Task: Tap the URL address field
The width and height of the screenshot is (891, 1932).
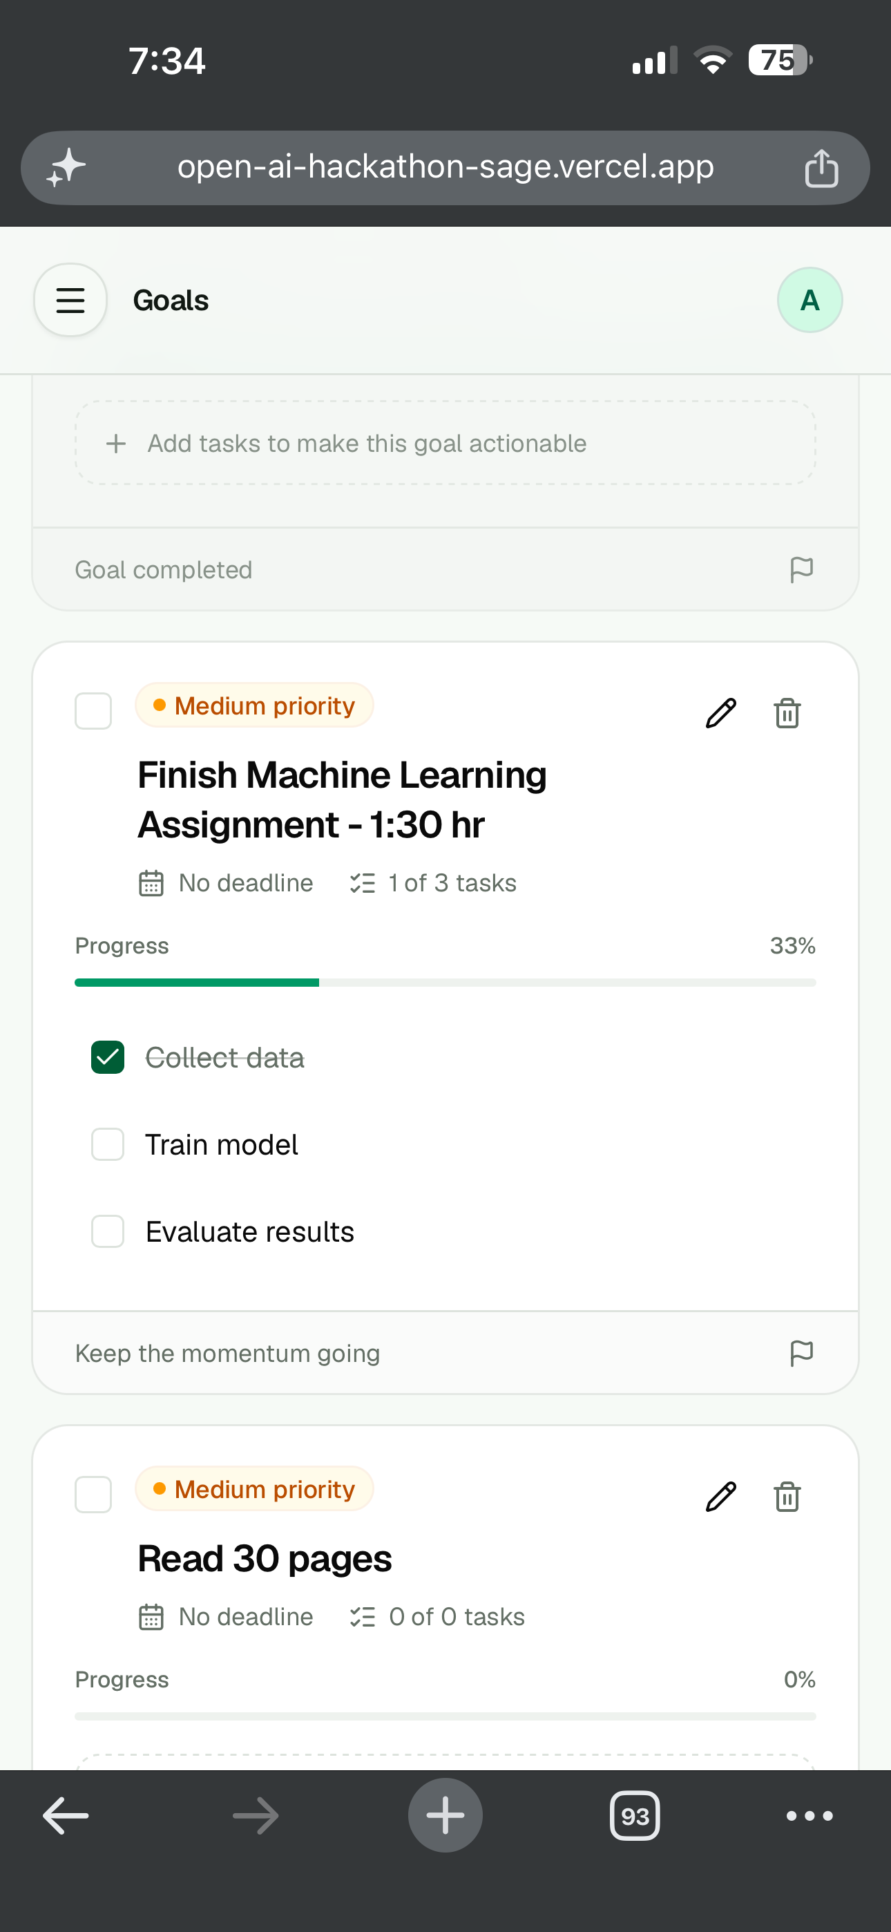Action: [445, 167]
